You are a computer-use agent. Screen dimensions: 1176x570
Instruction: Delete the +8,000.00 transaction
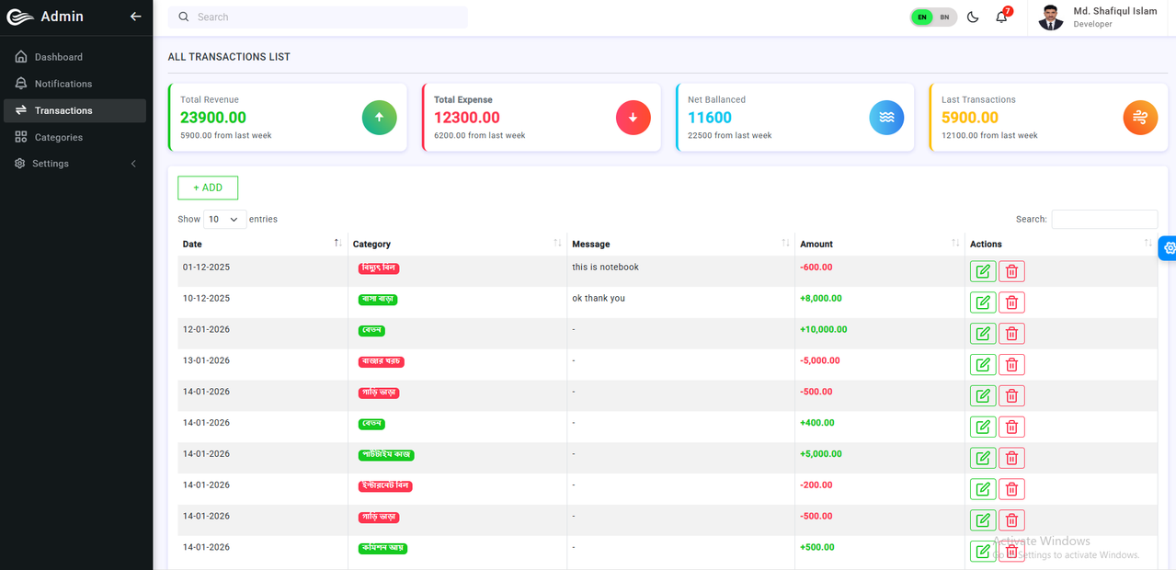pyautogui.click(x=1011, y=302)
